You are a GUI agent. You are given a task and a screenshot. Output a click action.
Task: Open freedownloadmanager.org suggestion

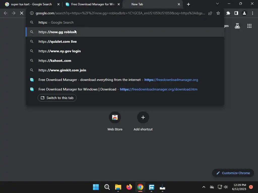point(125,80)
